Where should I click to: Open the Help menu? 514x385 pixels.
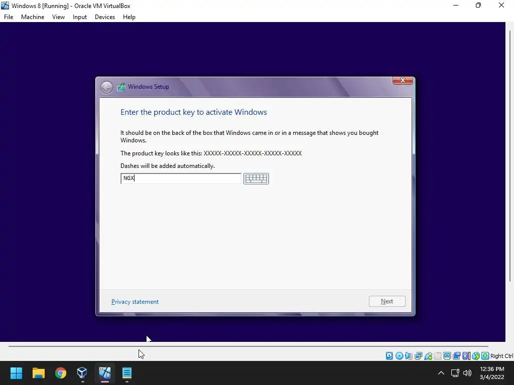pos(129,17)
